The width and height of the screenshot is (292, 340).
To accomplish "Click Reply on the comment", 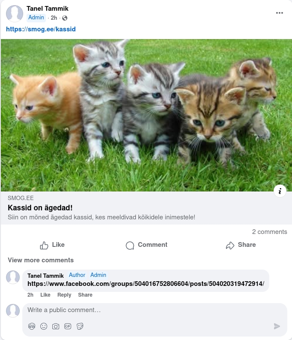I will point(64,295).
